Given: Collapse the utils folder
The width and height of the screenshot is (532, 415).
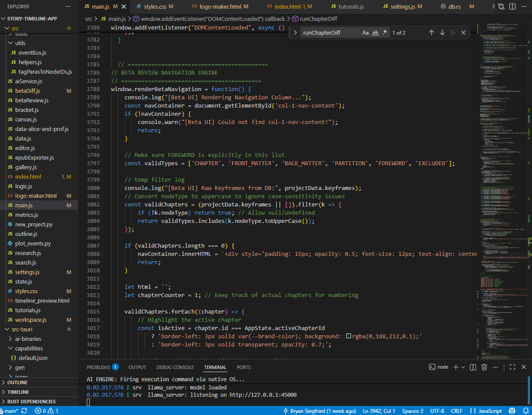Looking at the screenshot, I should click(x=39, y=43).
